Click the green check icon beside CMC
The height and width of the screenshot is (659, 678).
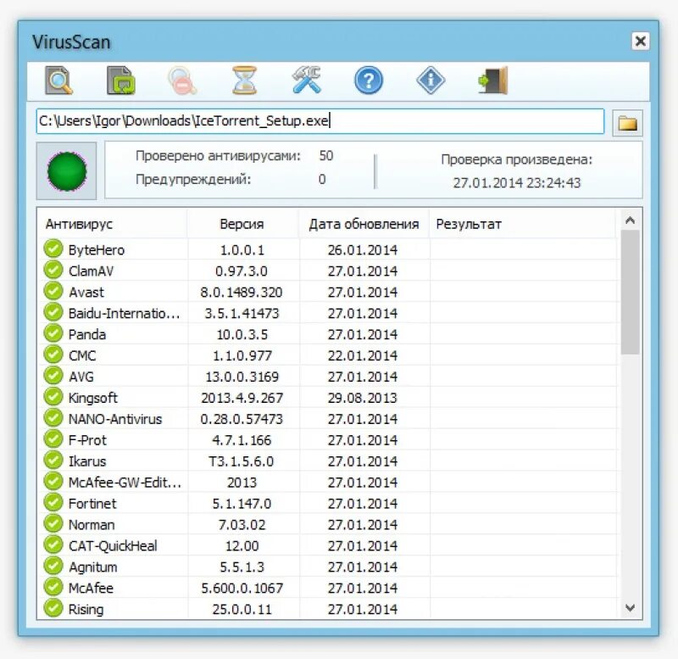coord(53,355)
